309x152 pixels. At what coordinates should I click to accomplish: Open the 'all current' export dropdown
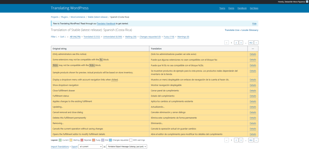point(90,147)
